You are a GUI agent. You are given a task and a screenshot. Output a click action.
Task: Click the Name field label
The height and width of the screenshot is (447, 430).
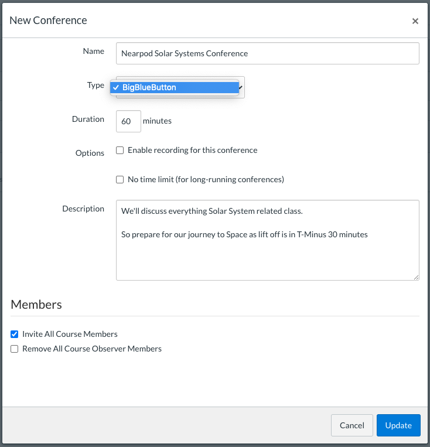(93, 51)
